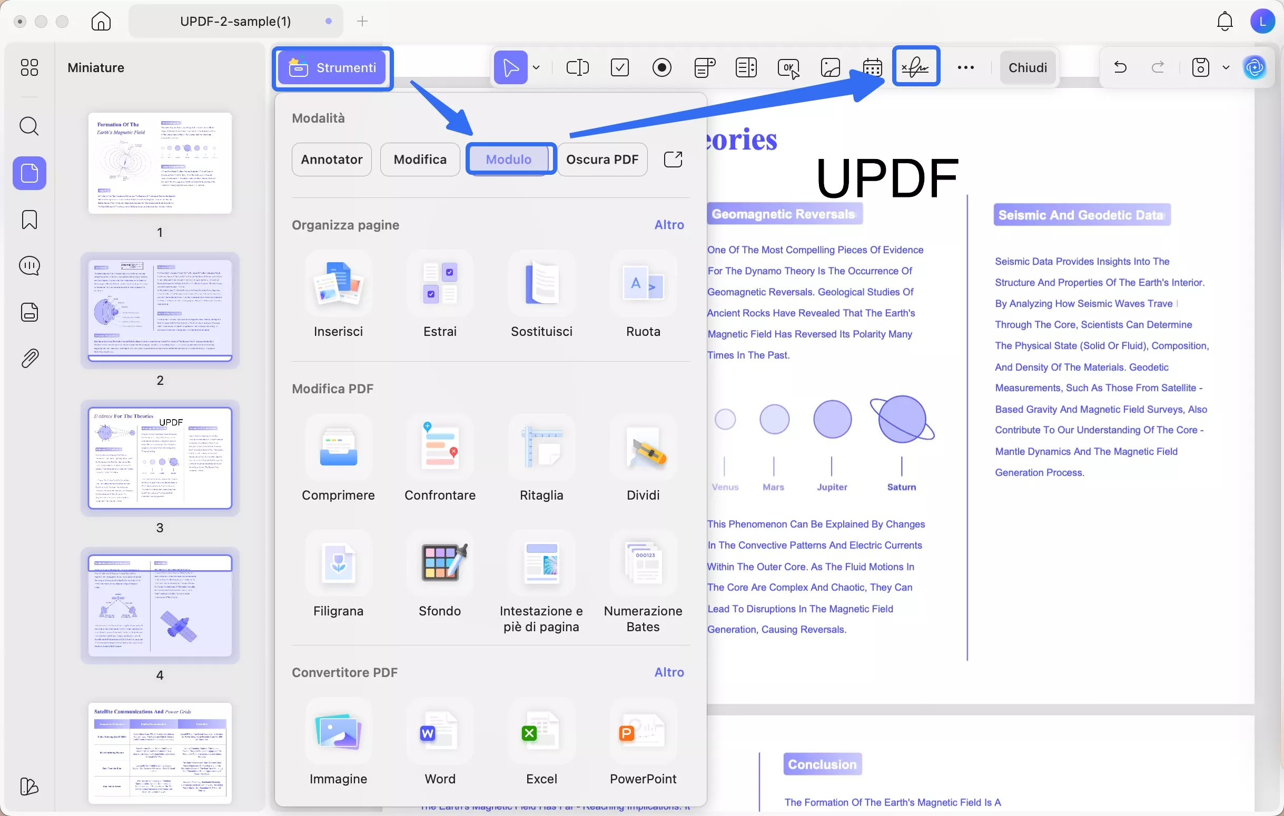Viewport: 1284px width, 816px height.
Task: Click the Chiudi button
Action: tap(1027, 67)
